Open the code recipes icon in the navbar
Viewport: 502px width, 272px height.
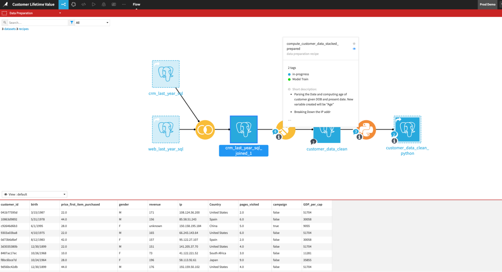84,4
